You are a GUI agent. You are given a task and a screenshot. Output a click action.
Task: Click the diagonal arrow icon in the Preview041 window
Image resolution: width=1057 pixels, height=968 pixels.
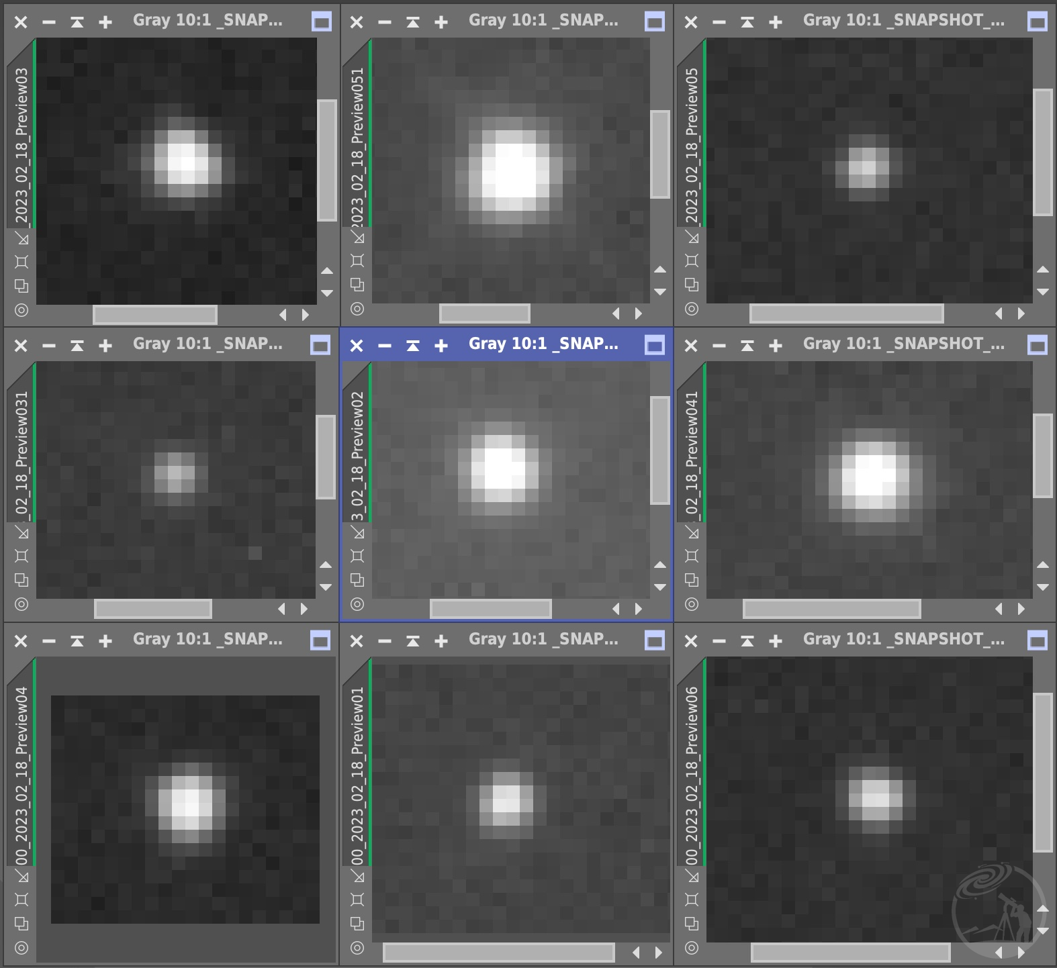pos(692,533)
